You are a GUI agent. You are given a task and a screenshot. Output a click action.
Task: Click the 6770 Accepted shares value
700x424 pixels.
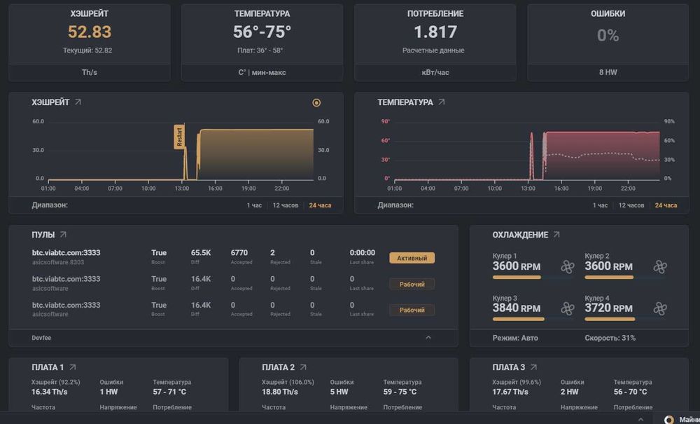(x=239, y=253)
